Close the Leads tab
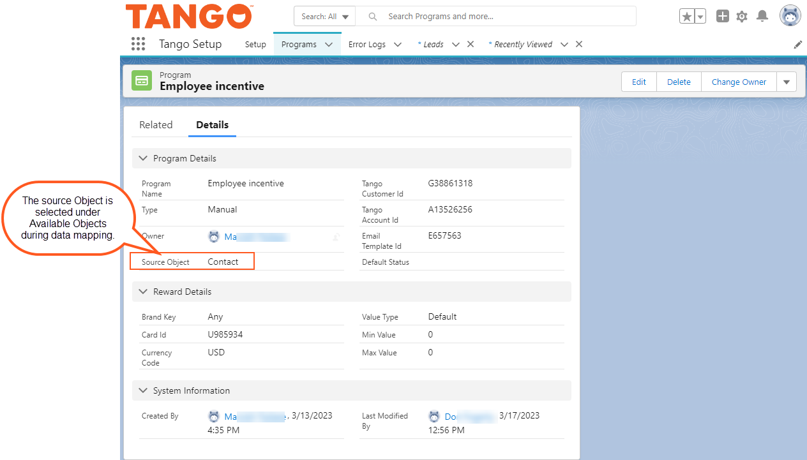Screen dimensions: 807x460 pyautogui.click(x=471, y=44)
